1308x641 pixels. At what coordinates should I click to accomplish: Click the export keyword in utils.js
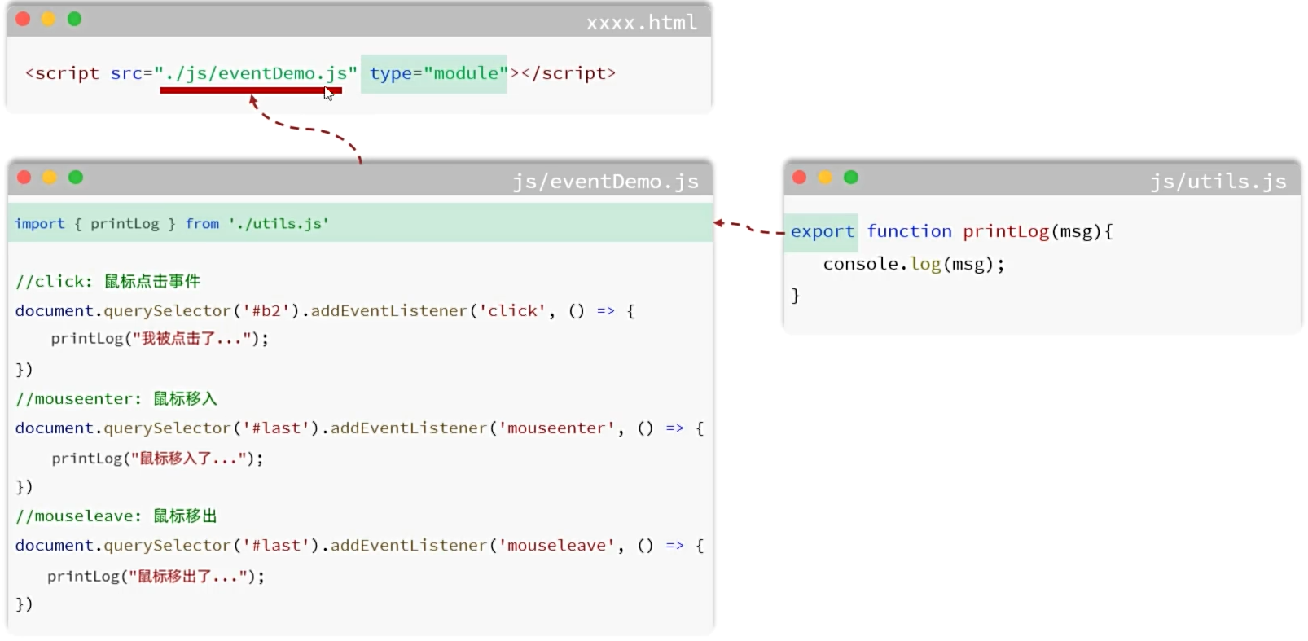coord(822,231)
